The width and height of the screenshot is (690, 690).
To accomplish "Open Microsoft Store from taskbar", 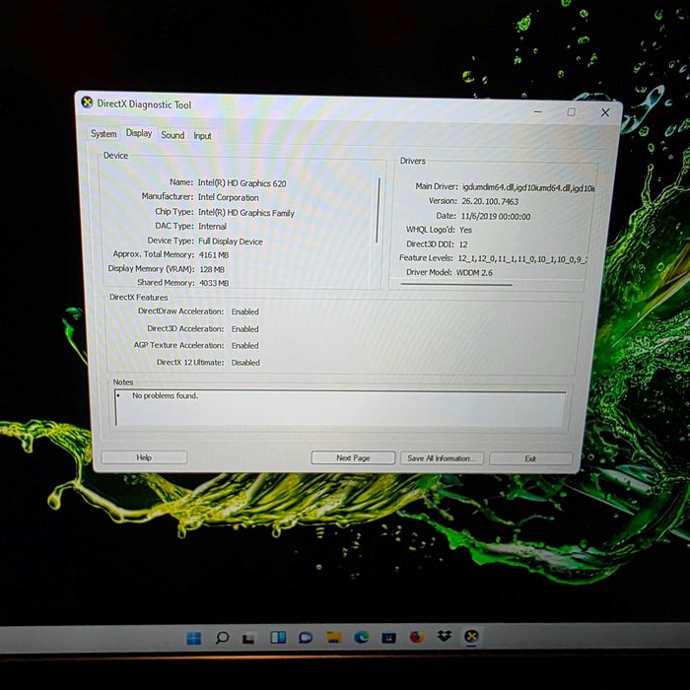I will pyautogui.click(x=388, y=637).
